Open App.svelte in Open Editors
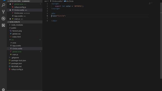 pyautogui.click(x=18, y=16)
